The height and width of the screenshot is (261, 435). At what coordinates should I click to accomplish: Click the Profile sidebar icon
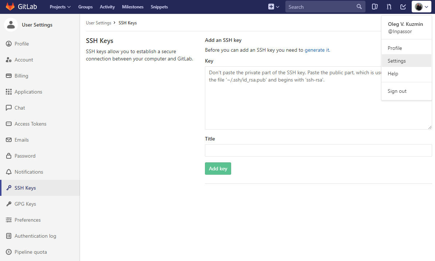pyautogui.click(x=9, y=44)
